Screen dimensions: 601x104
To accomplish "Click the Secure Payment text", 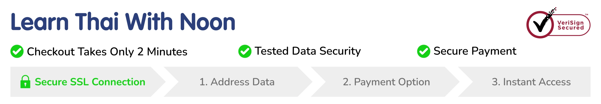I will pos(475,51).
